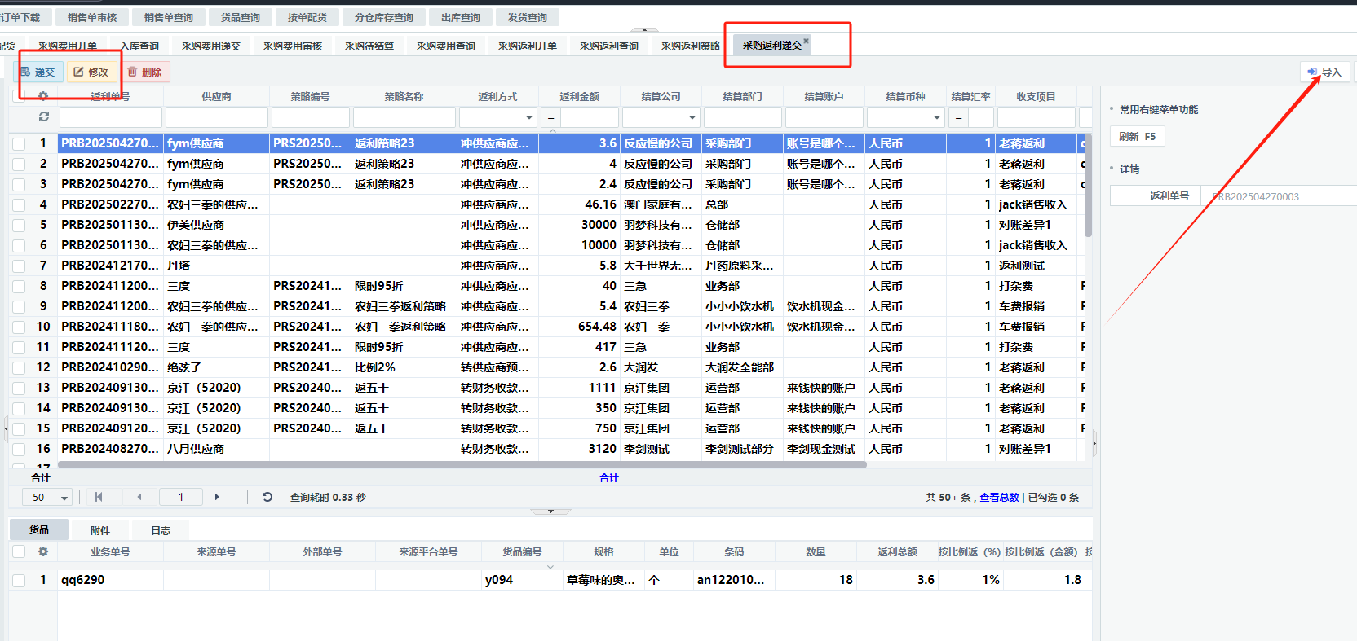The height and width of the screenshot is (641, 1357).
Task: Click the 供应商 filter input field
Action: [216, 117]
